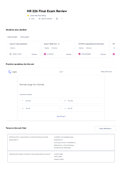
Task: Open the Study with Learn link
Action: (x=106, y=72)
